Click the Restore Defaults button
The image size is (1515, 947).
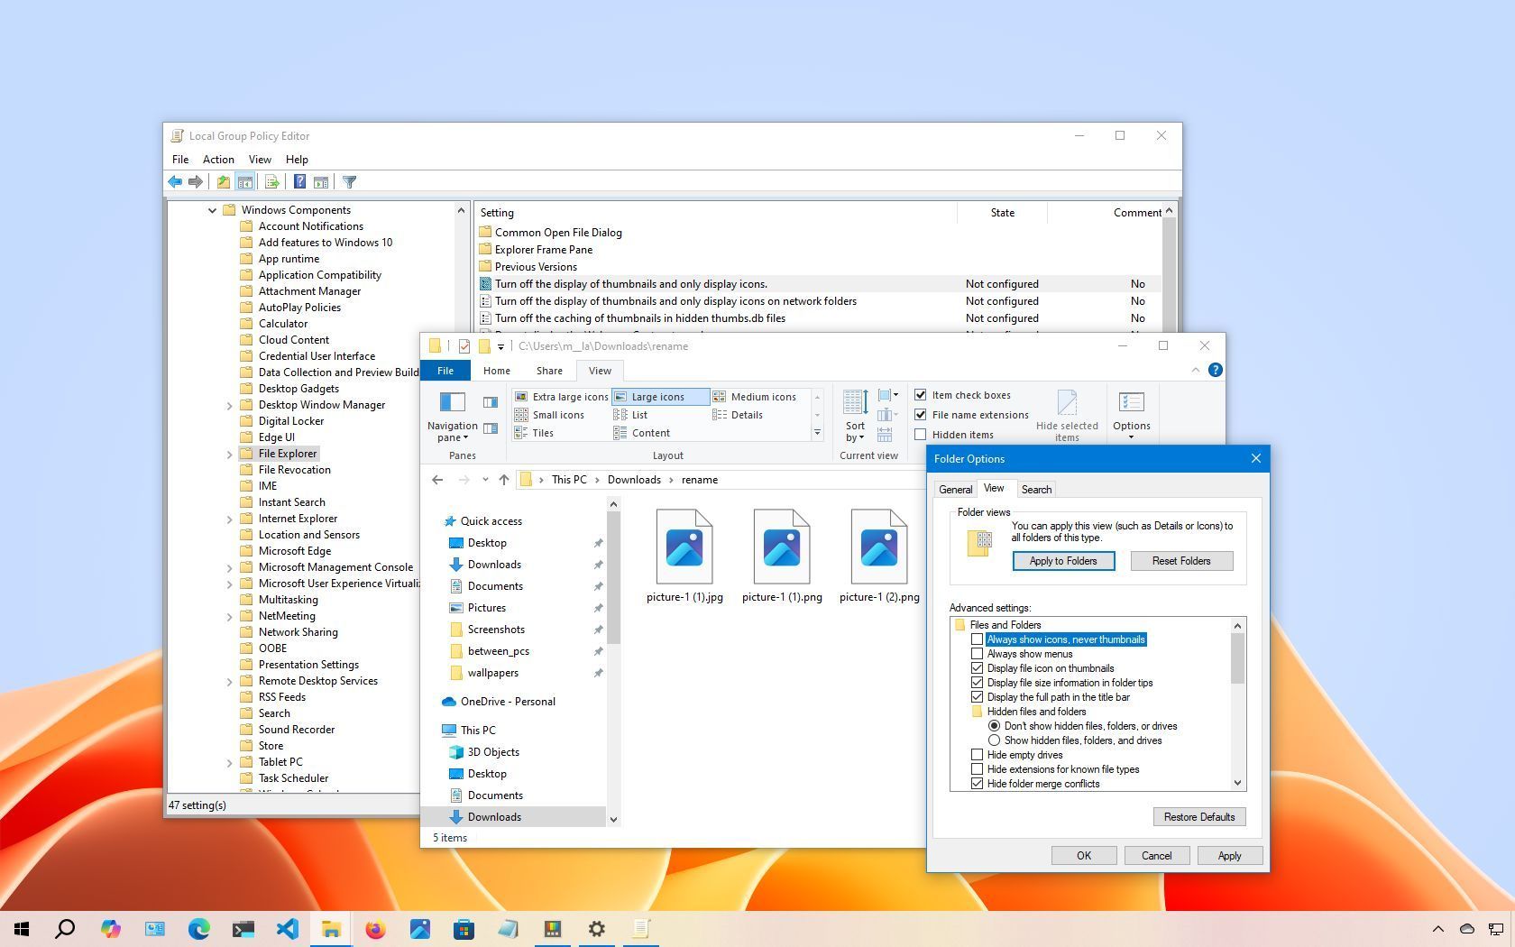1199,816
